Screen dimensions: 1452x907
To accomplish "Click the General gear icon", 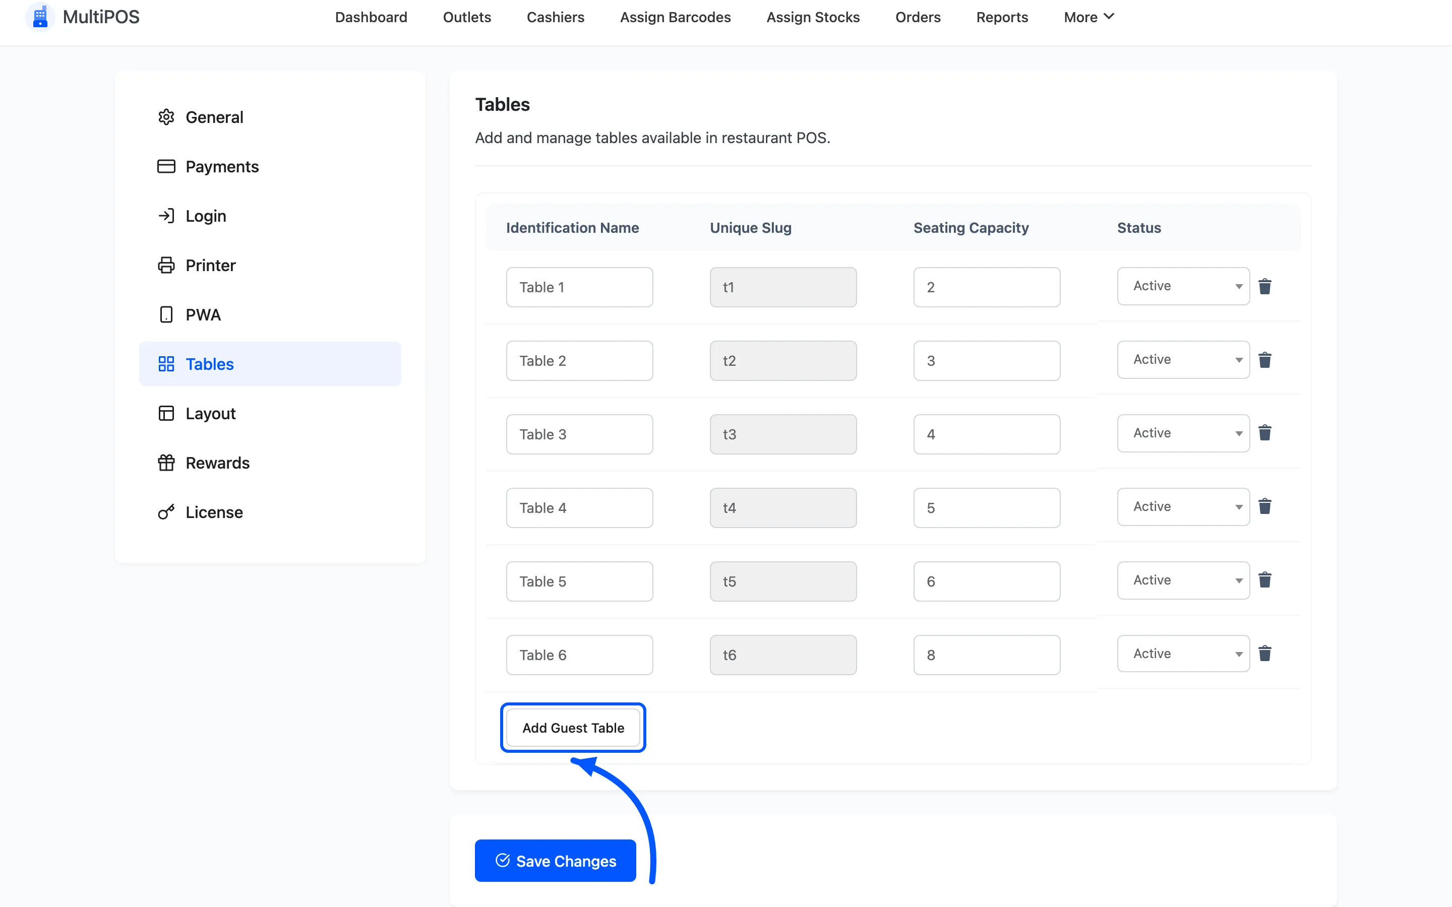I will [x=166, y=117].
